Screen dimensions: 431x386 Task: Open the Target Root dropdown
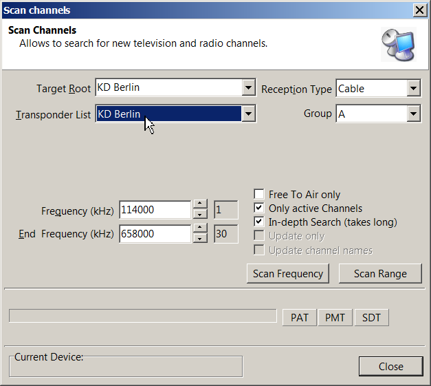249,89
